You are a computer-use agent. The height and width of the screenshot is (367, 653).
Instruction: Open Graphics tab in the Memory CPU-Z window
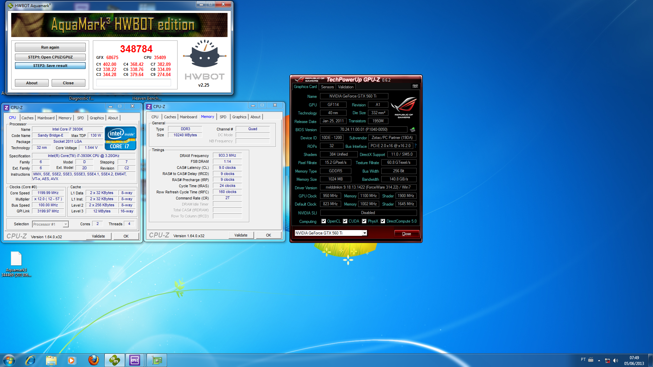(x=239, y=117)
